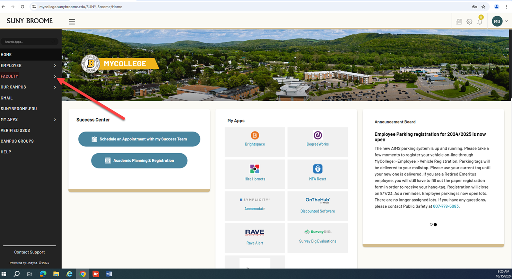This screenshot has height=279, width=512.
Task: Launch the Hire Hornets app
Action: tap(255, 173)
